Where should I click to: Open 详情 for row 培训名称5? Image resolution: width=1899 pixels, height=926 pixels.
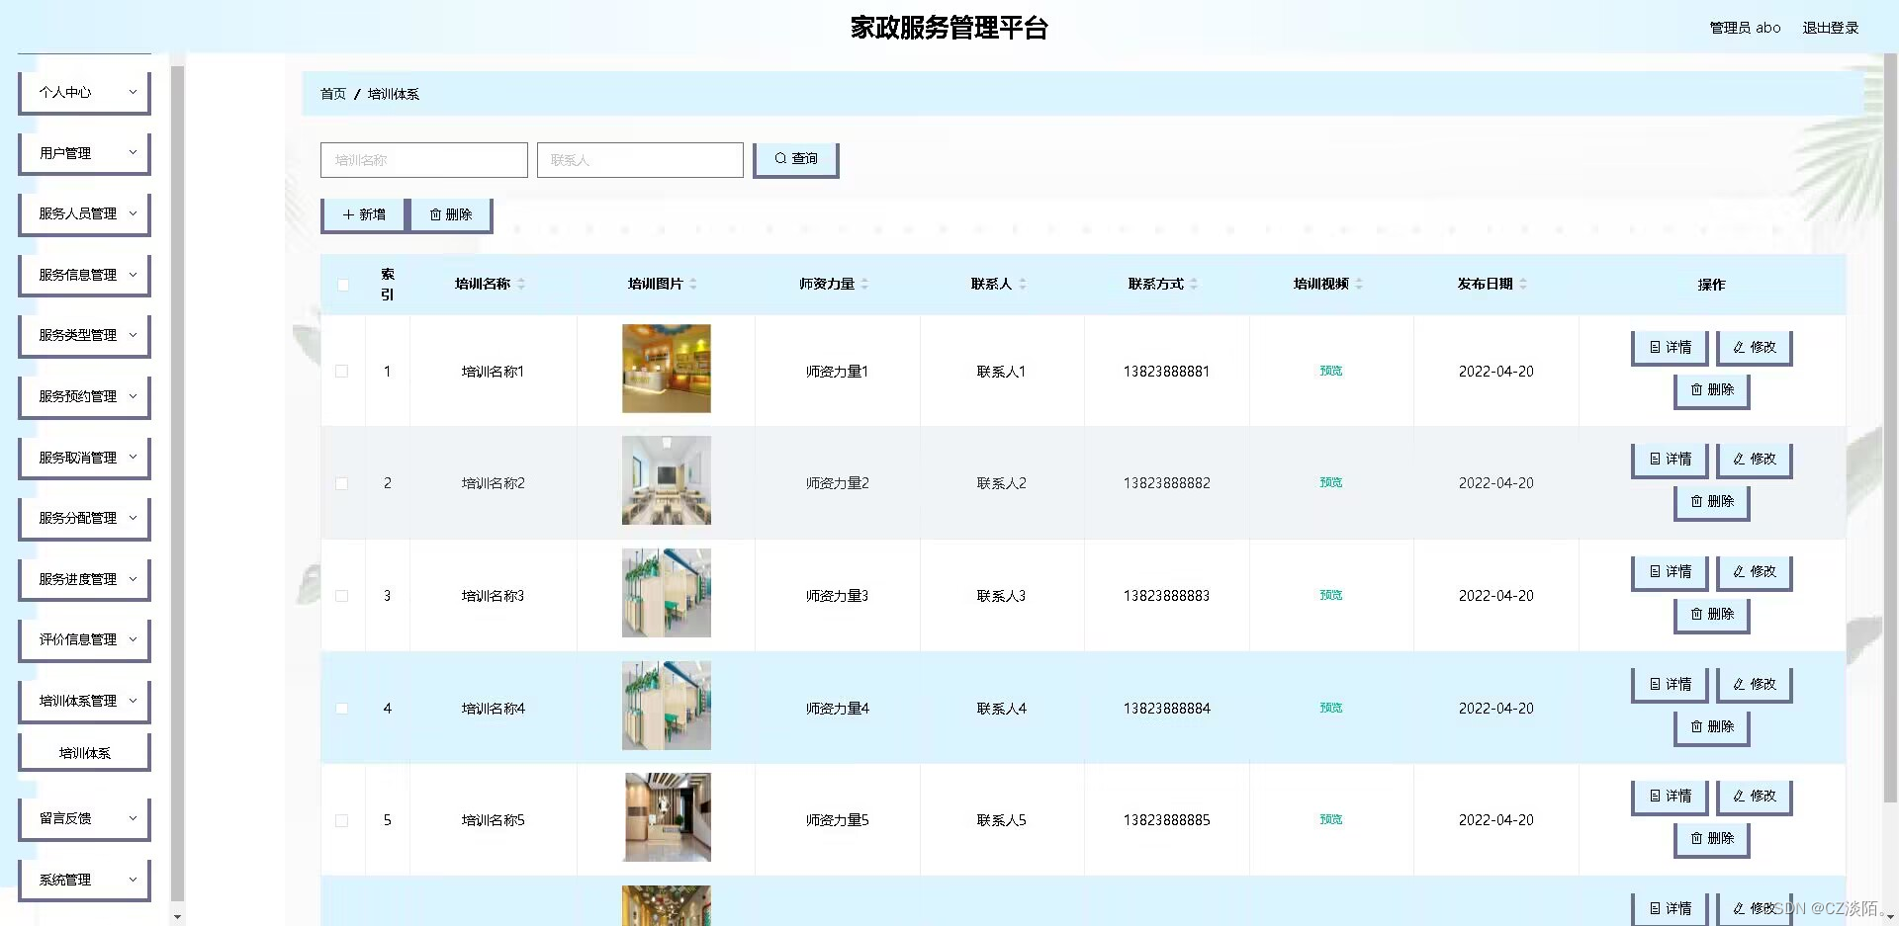[1671, 797]
